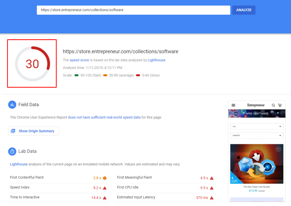291x206 pixels.
Task: Click the Field Data bar chart icon
Action: (12, 105)
